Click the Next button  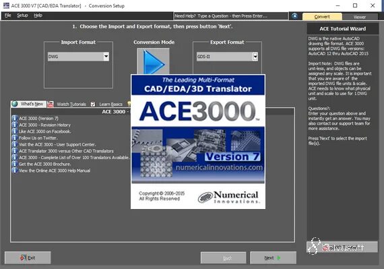coord(273,258)
